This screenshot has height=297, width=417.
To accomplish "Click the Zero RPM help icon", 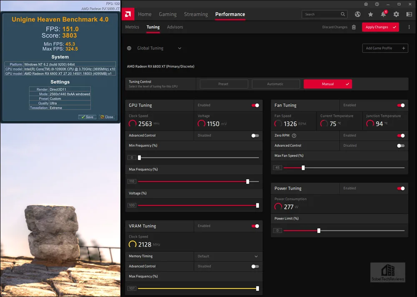I will pyautogui.click(x=294, y=135).
